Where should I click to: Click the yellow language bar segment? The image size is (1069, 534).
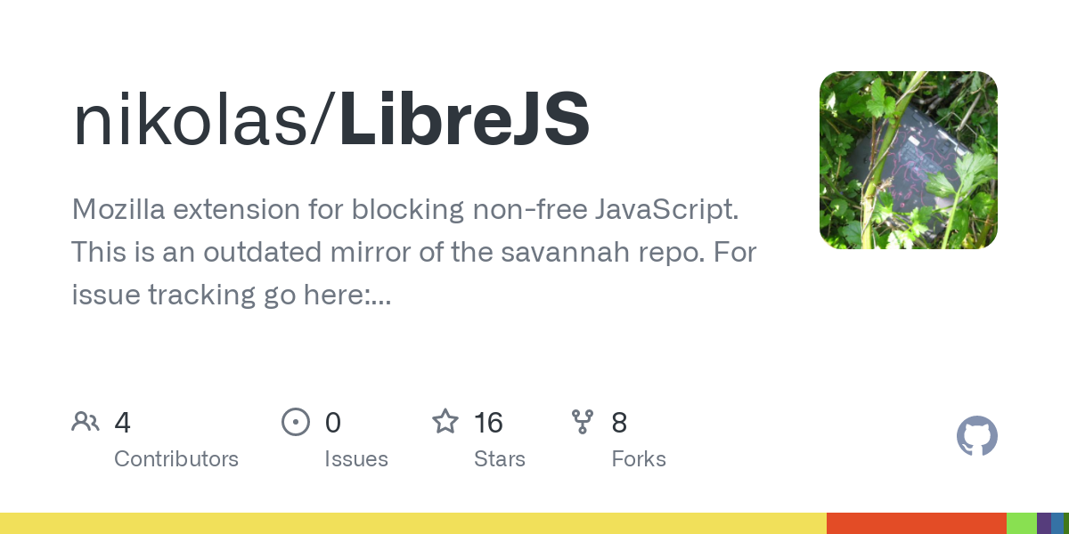pyautogui.click(x=413, y=523)
